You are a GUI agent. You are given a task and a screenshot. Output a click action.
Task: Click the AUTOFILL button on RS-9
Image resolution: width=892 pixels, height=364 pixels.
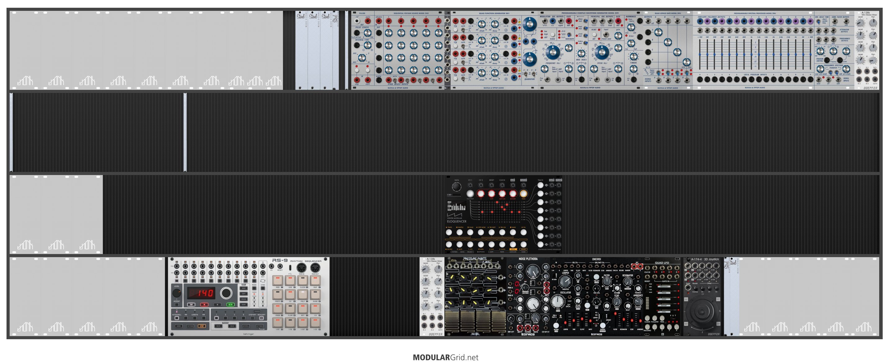pos(245,326)
